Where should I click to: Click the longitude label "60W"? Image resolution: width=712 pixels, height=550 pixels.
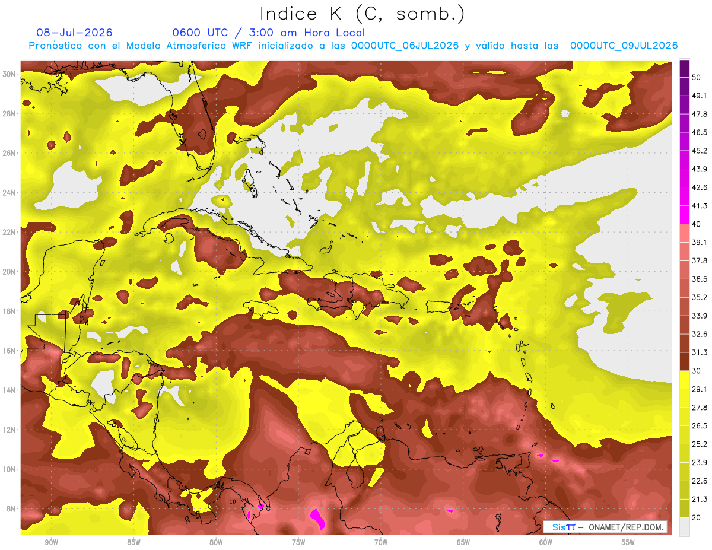coord(546,542)
